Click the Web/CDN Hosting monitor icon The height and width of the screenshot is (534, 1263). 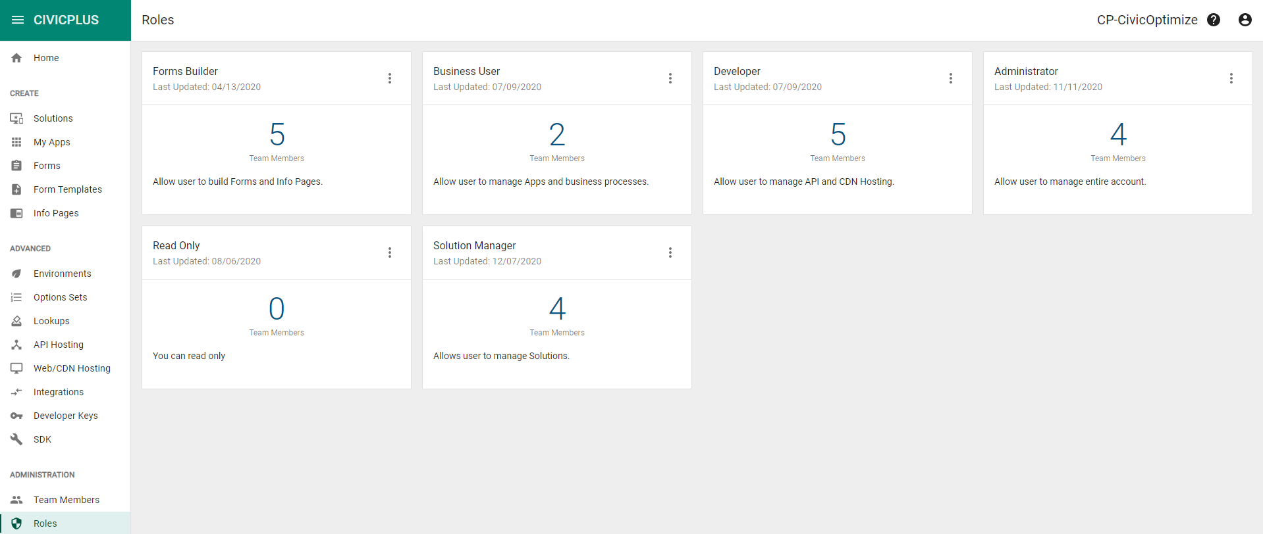(x=16, y=368)
